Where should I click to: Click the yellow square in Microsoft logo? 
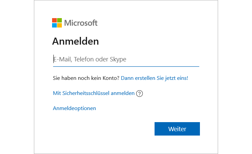[59, 25]
